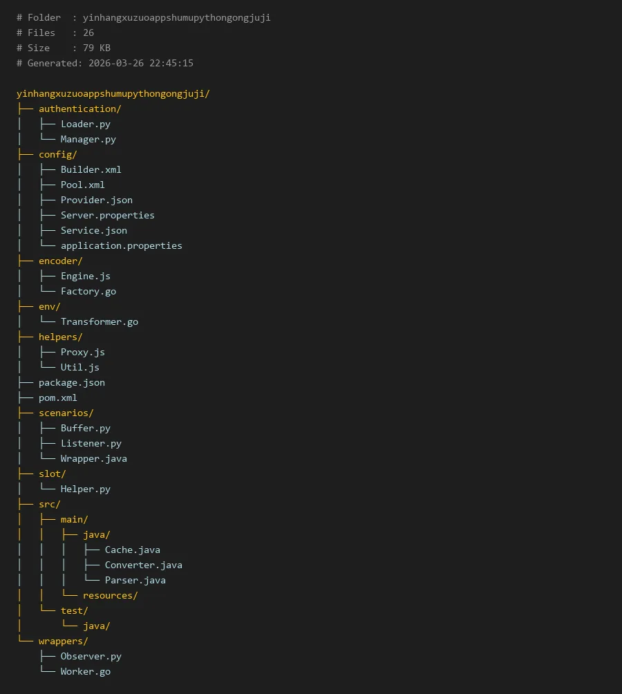The height and width of the screenshot is (694, 622).
Task: Click the helpers/ folder
Action: pos(60,337)
